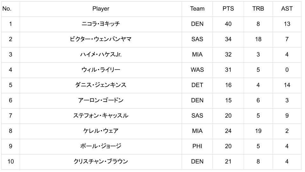This screenshot has width=305, height=172.
Task: Click player アーロン・ゴードン
Action: tap(101, 100)
